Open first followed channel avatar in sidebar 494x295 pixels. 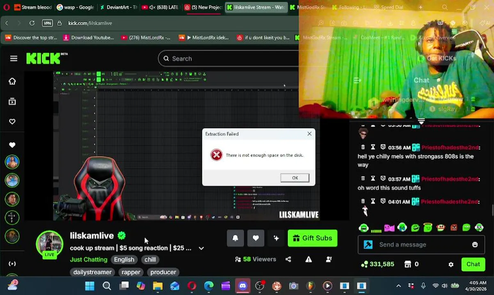coord(12,162)
